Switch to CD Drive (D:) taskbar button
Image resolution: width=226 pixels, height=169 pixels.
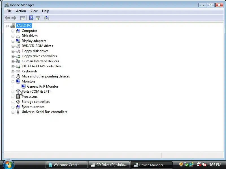pos(109,165)
